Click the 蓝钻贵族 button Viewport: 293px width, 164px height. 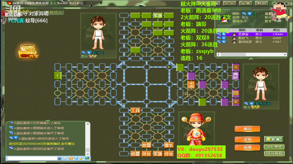274,147
